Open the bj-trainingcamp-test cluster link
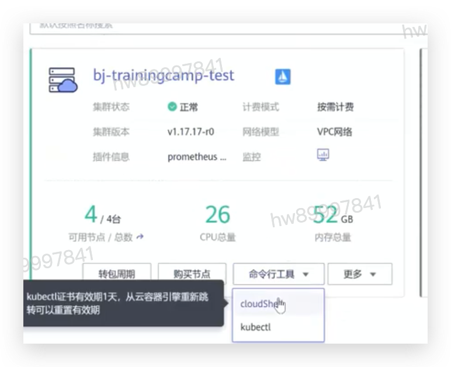Viewport: 451px width, 367px height. point(164,75)
